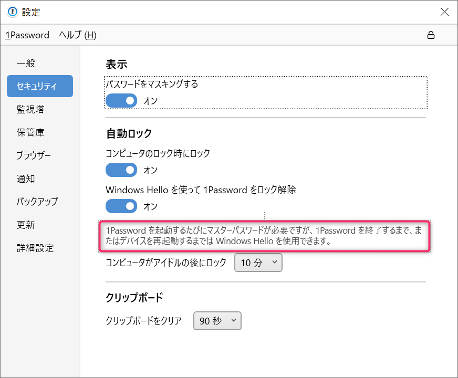Close the 設定 window
The image size is (458, 378).
[444, 12]
